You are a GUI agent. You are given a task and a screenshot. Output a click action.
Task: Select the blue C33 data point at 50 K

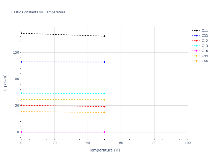[104, 62]
